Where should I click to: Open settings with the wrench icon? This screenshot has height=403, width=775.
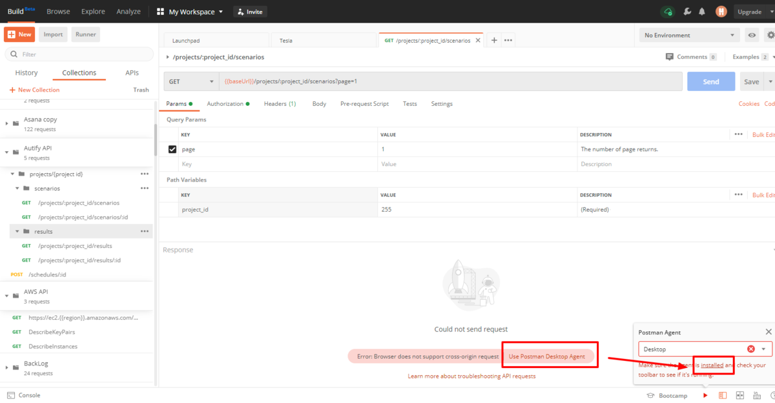tap(687, 12)
